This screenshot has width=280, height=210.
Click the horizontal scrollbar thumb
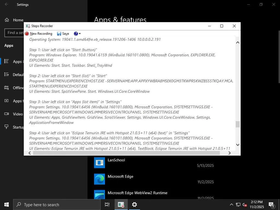point(126,153)
